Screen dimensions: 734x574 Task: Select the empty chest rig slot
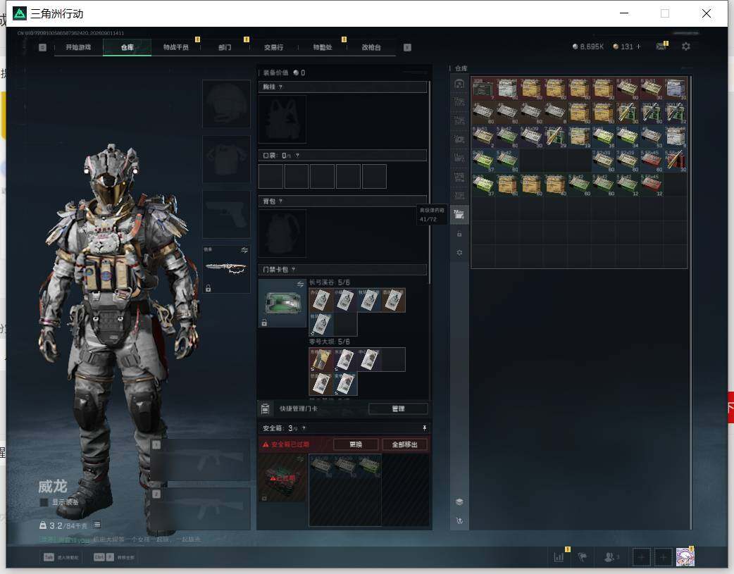(282, 120)
